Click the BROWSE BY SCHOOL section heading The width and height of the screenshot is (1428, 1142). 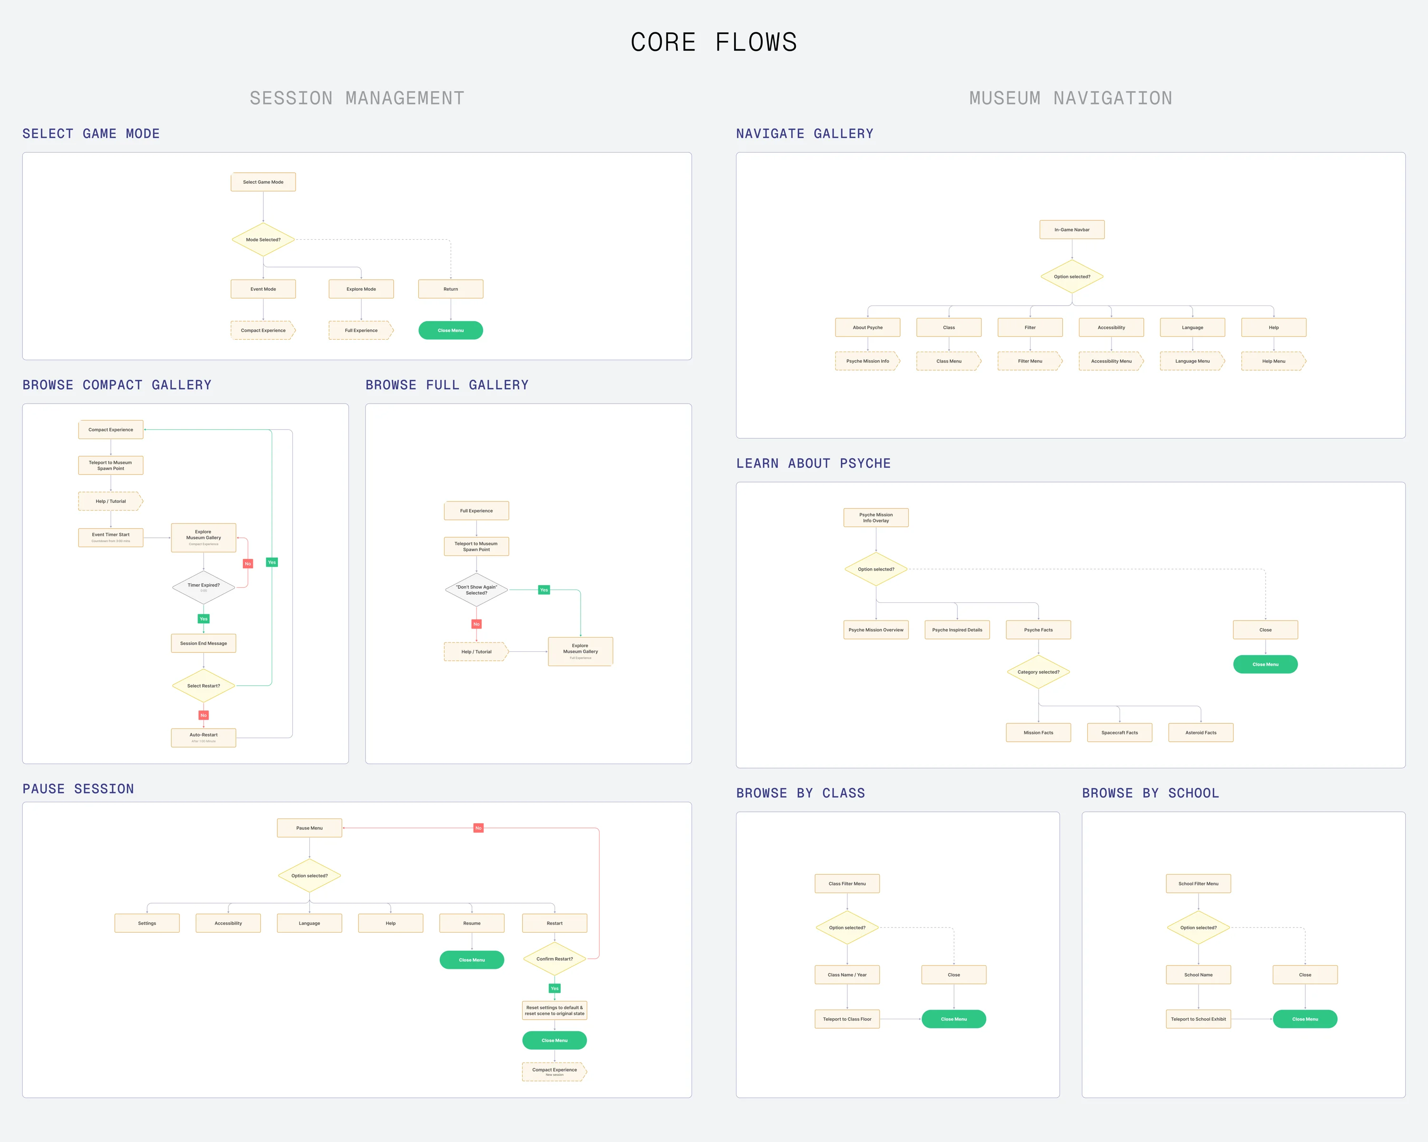click(x=1150, y=793)
